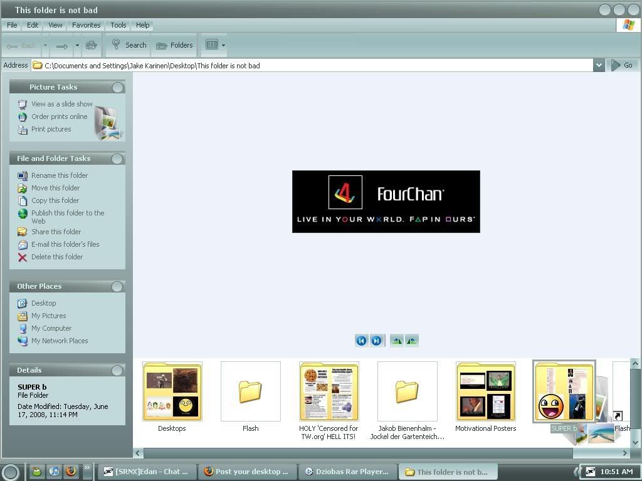Select the SUPER b folder thumbnail
Screen dimensions: 642x481
pyautogui.click(x=564, y=391)
